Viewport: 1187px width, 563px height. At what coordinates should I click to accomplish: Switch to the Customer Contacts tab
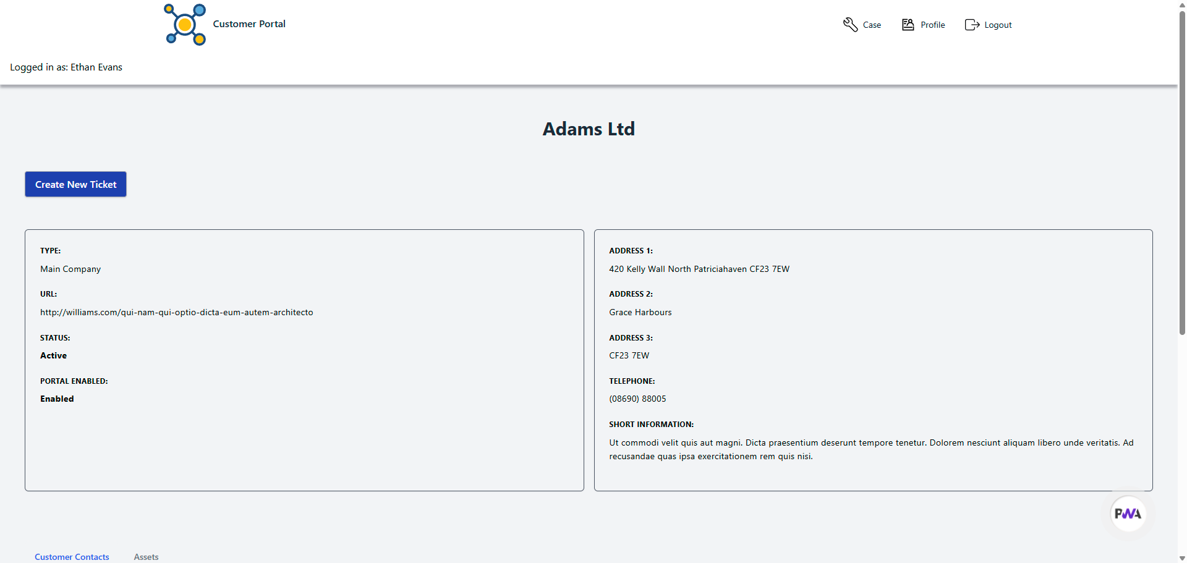(72, 556)
